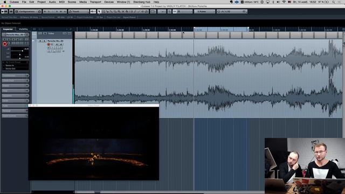
Task: Click the No Object Selected info line
Action: click(x=11, y=23)
